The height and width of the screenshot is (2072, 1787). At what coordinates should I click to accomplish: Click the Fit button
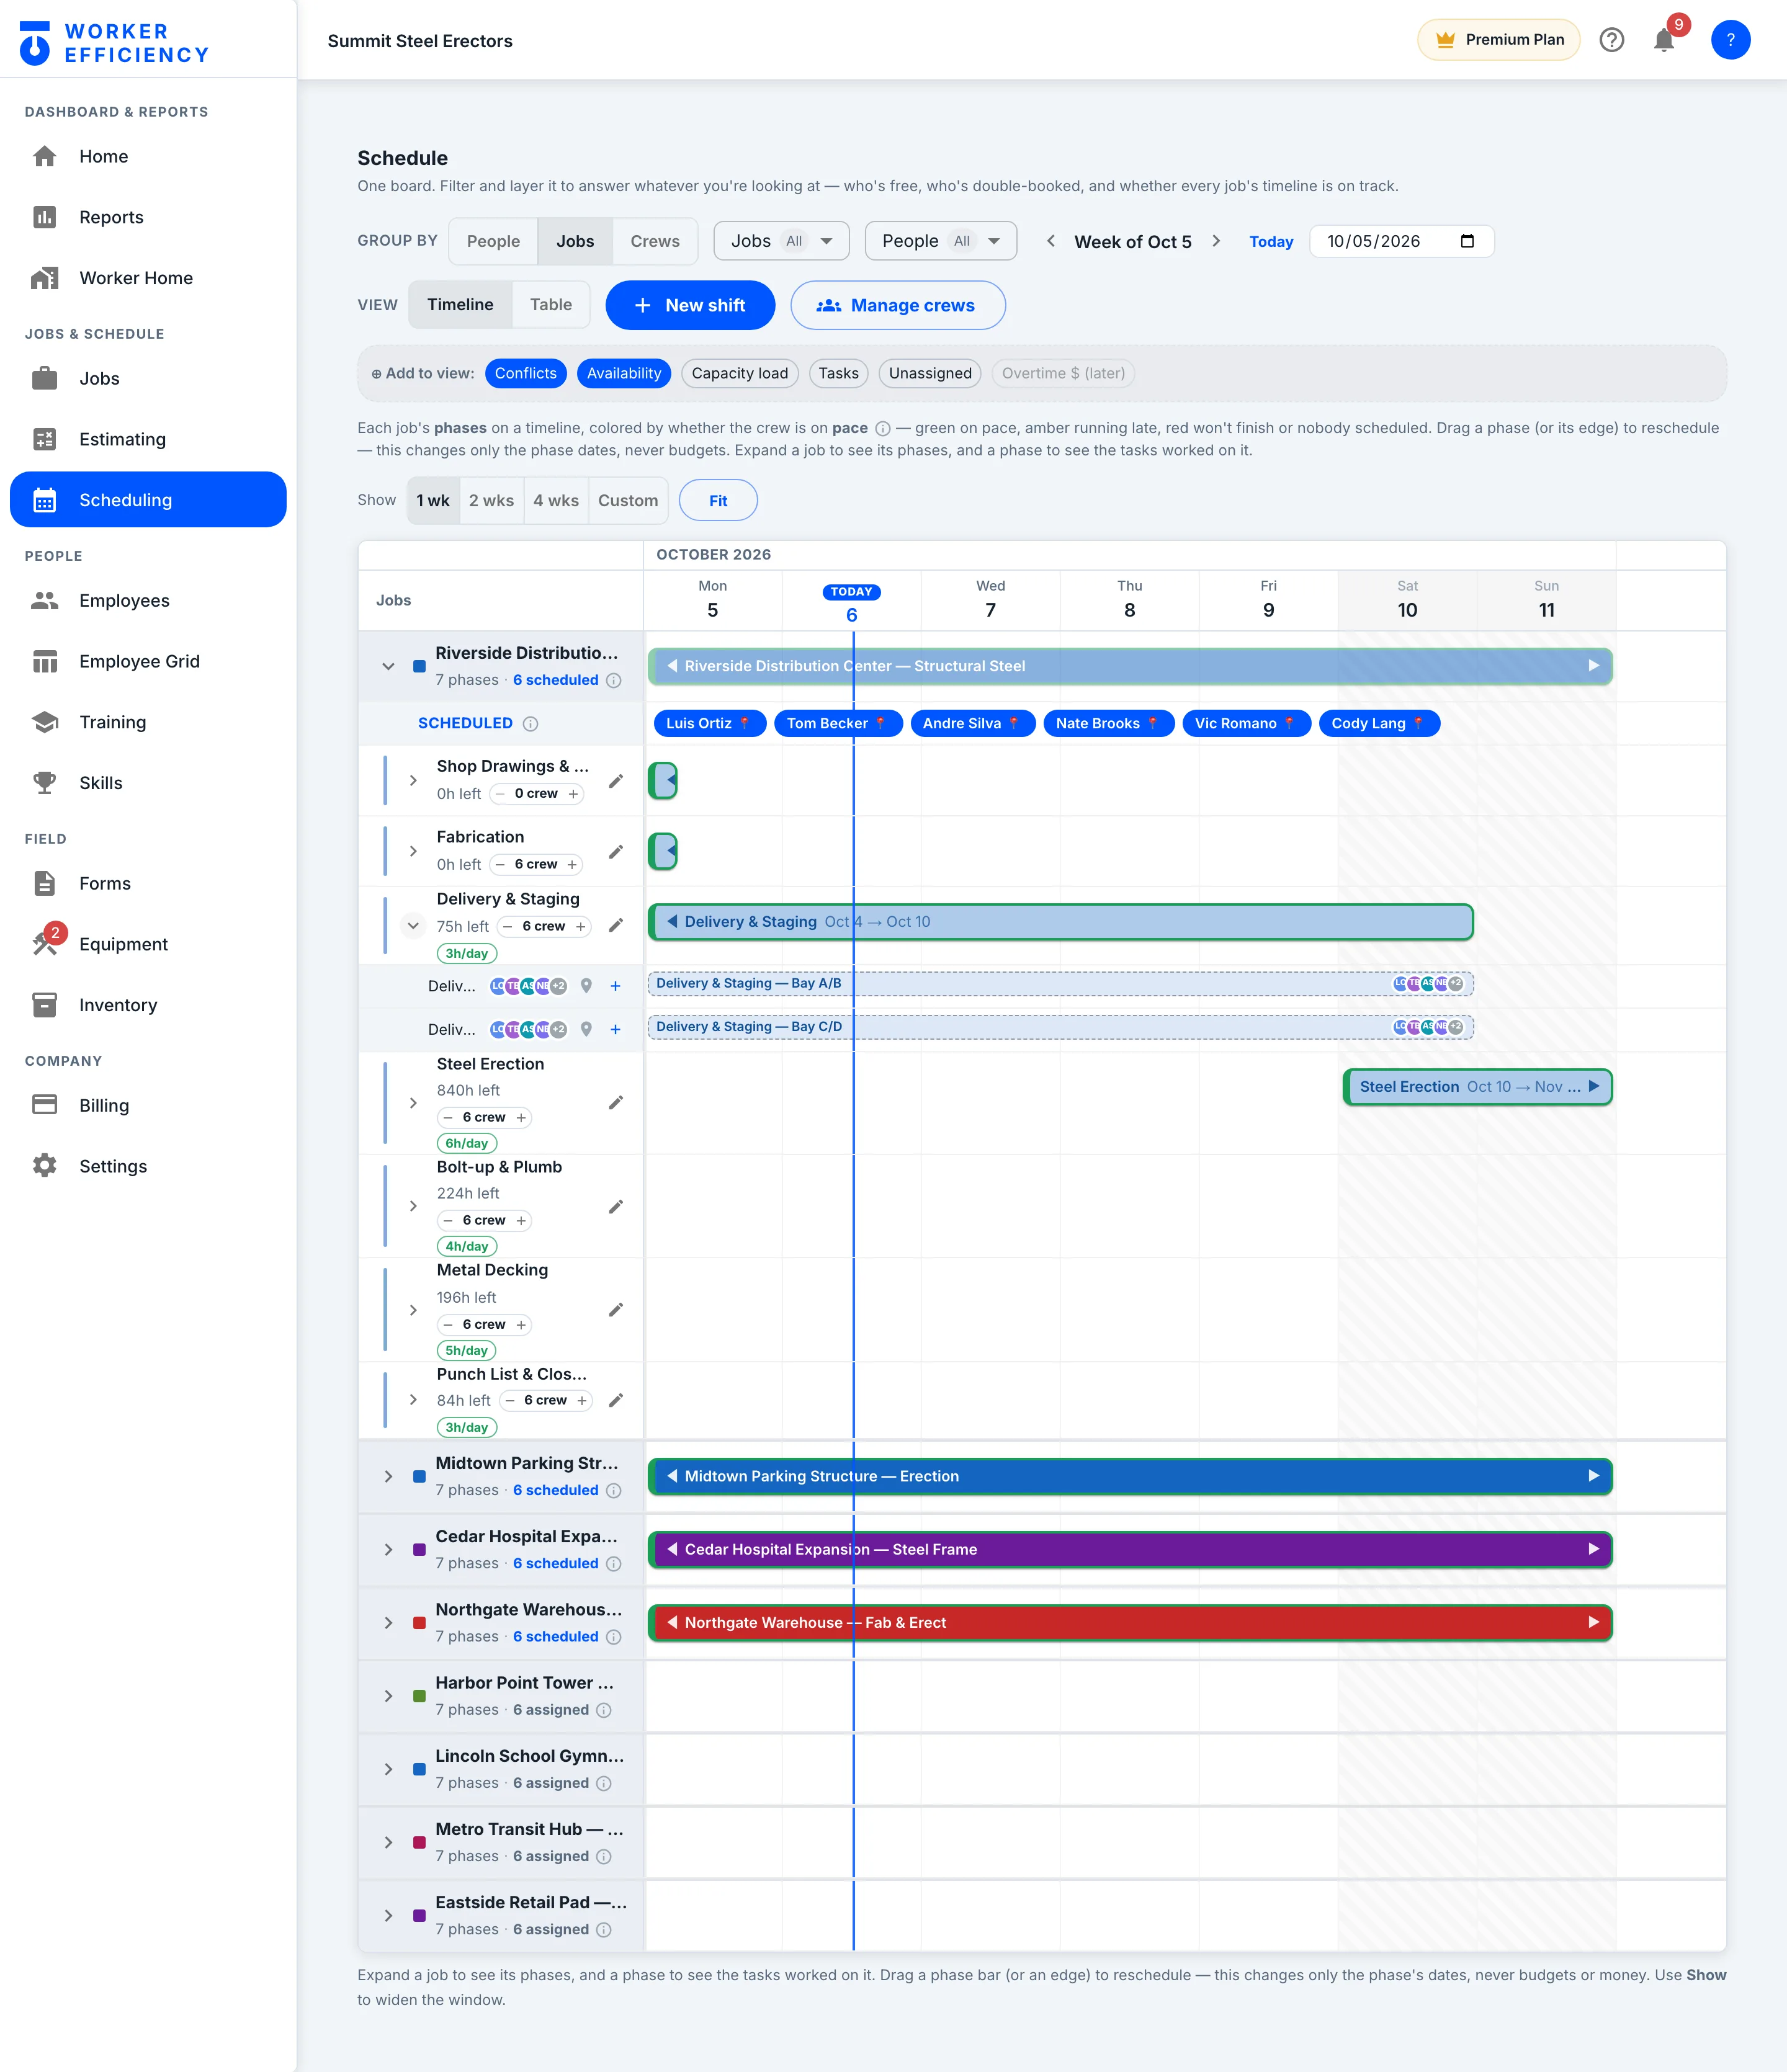pyautogui.click(x=718, y=500)
